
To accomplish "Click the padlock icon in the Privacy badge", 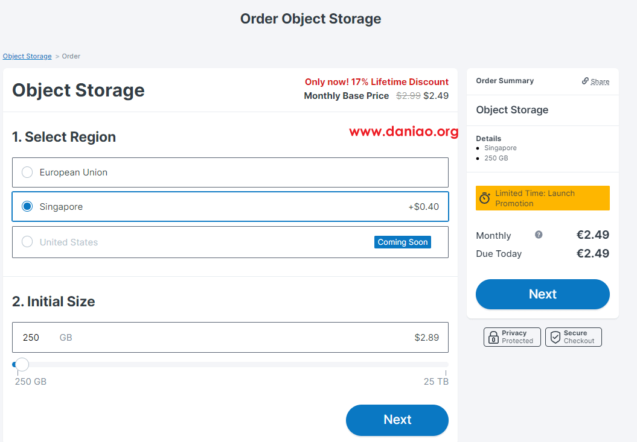I will pyautogui.click(x=493, y=337).
